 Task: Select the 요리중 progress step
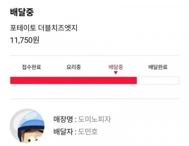click(74, 67)
